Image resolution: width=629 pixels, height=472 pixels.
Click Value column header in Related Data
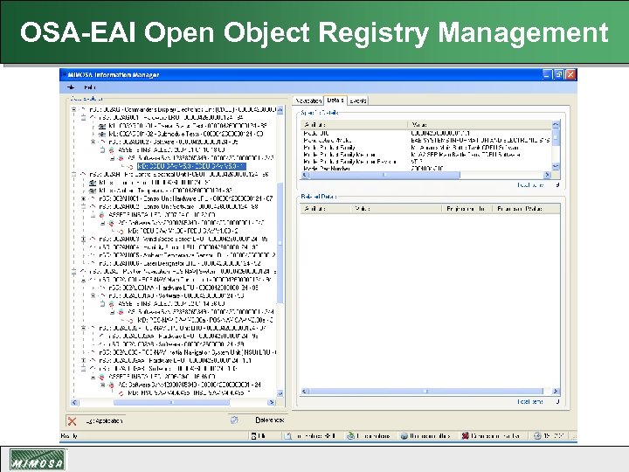point(397,209)
